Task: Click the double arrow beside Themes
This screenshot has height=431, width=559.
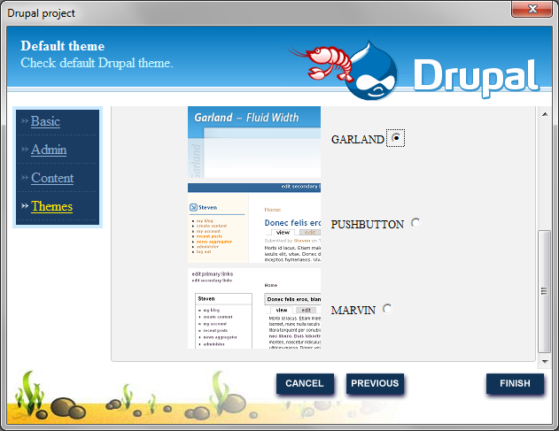Action: point(25,206)
